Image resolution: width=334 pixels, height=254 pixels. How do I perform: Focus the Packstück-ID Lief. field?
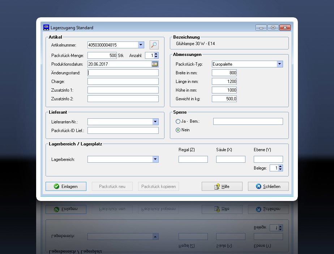pos(123,130)
